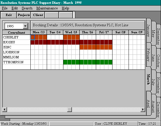The width and height of the screenshot is (161, 126).
Task: Open the Help menu
Action: (x=65, y=8)
